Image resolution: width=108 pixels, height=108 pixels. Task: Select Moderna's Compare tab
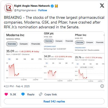[24, 44]
